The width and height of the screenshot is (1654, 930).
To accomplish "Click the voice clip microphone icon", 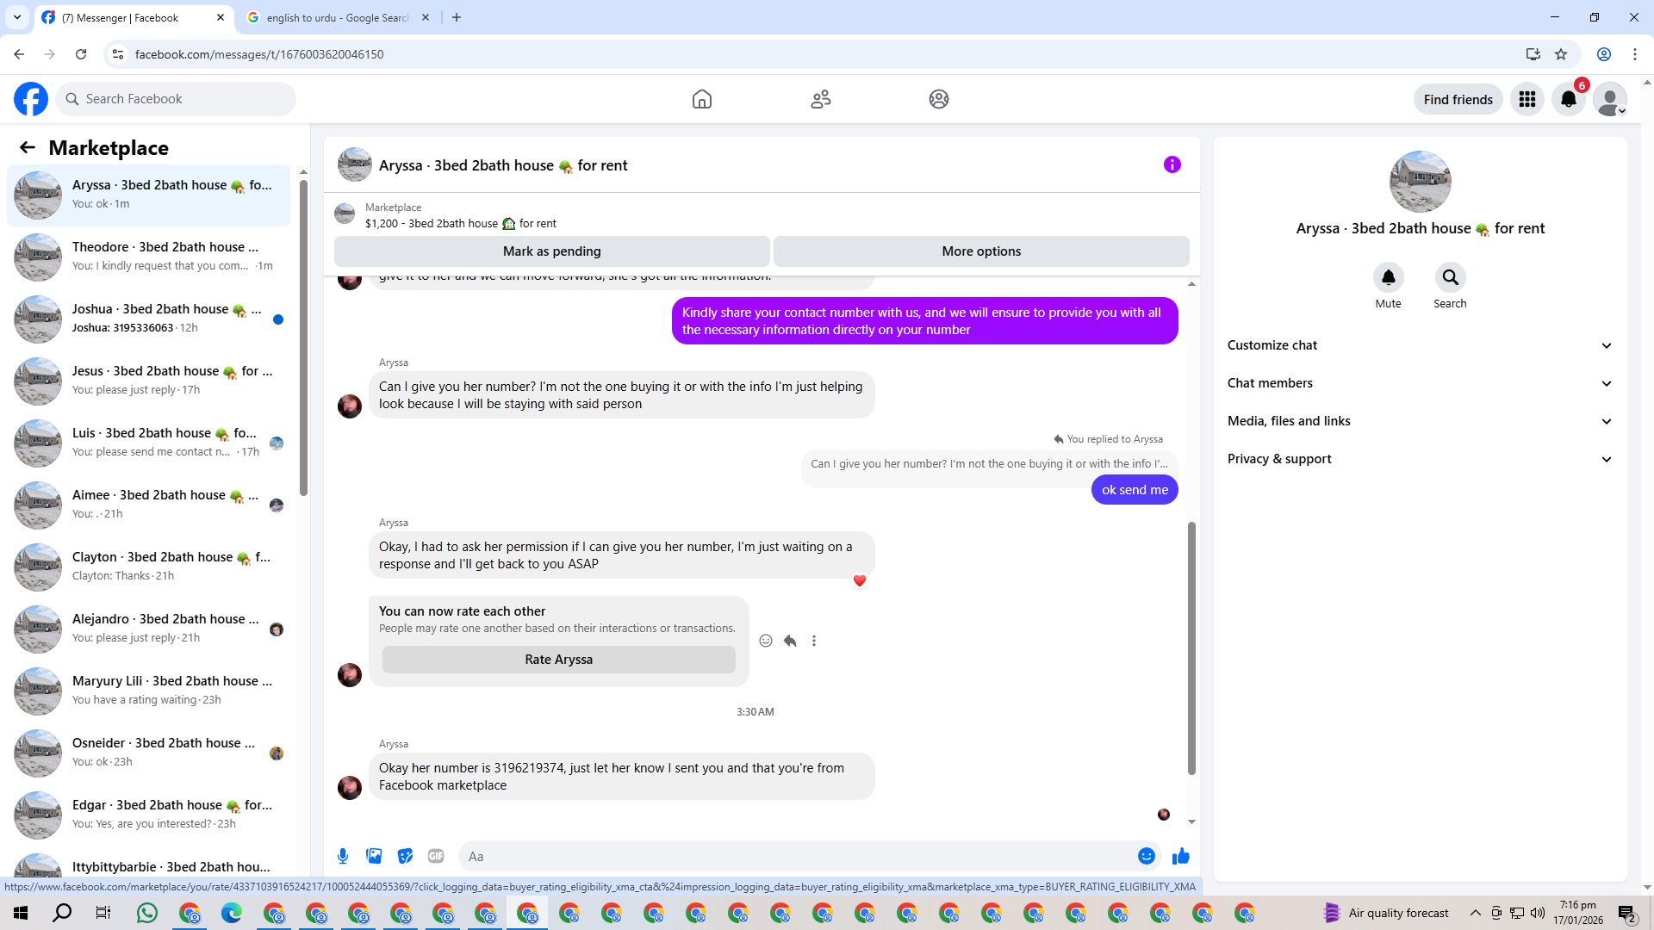I will 343,856.
